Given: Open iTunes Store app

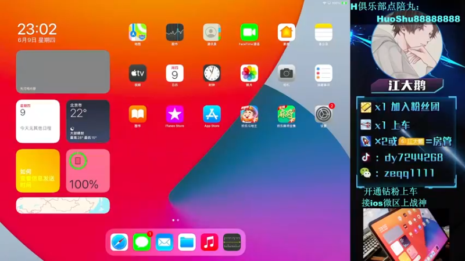Looking at the screenshot, I should [175, 114].
